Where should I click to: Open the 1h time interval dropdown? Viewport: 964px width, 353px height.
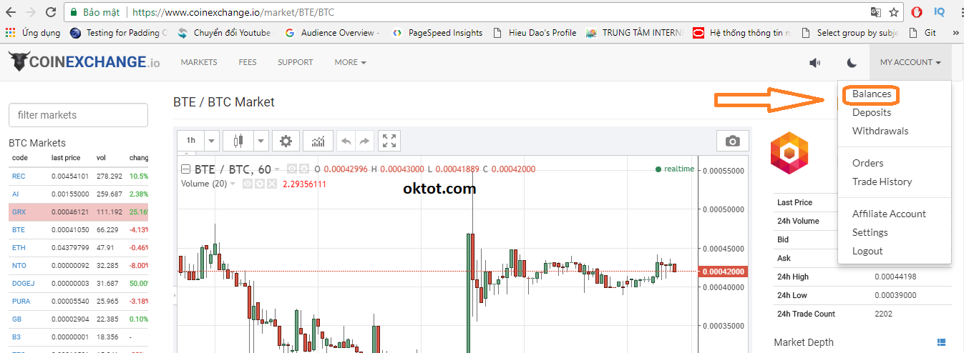(211, 141)
